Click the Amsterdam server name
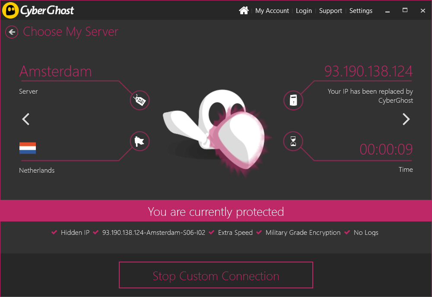This screenshot has width=432, height=297. 55,71
